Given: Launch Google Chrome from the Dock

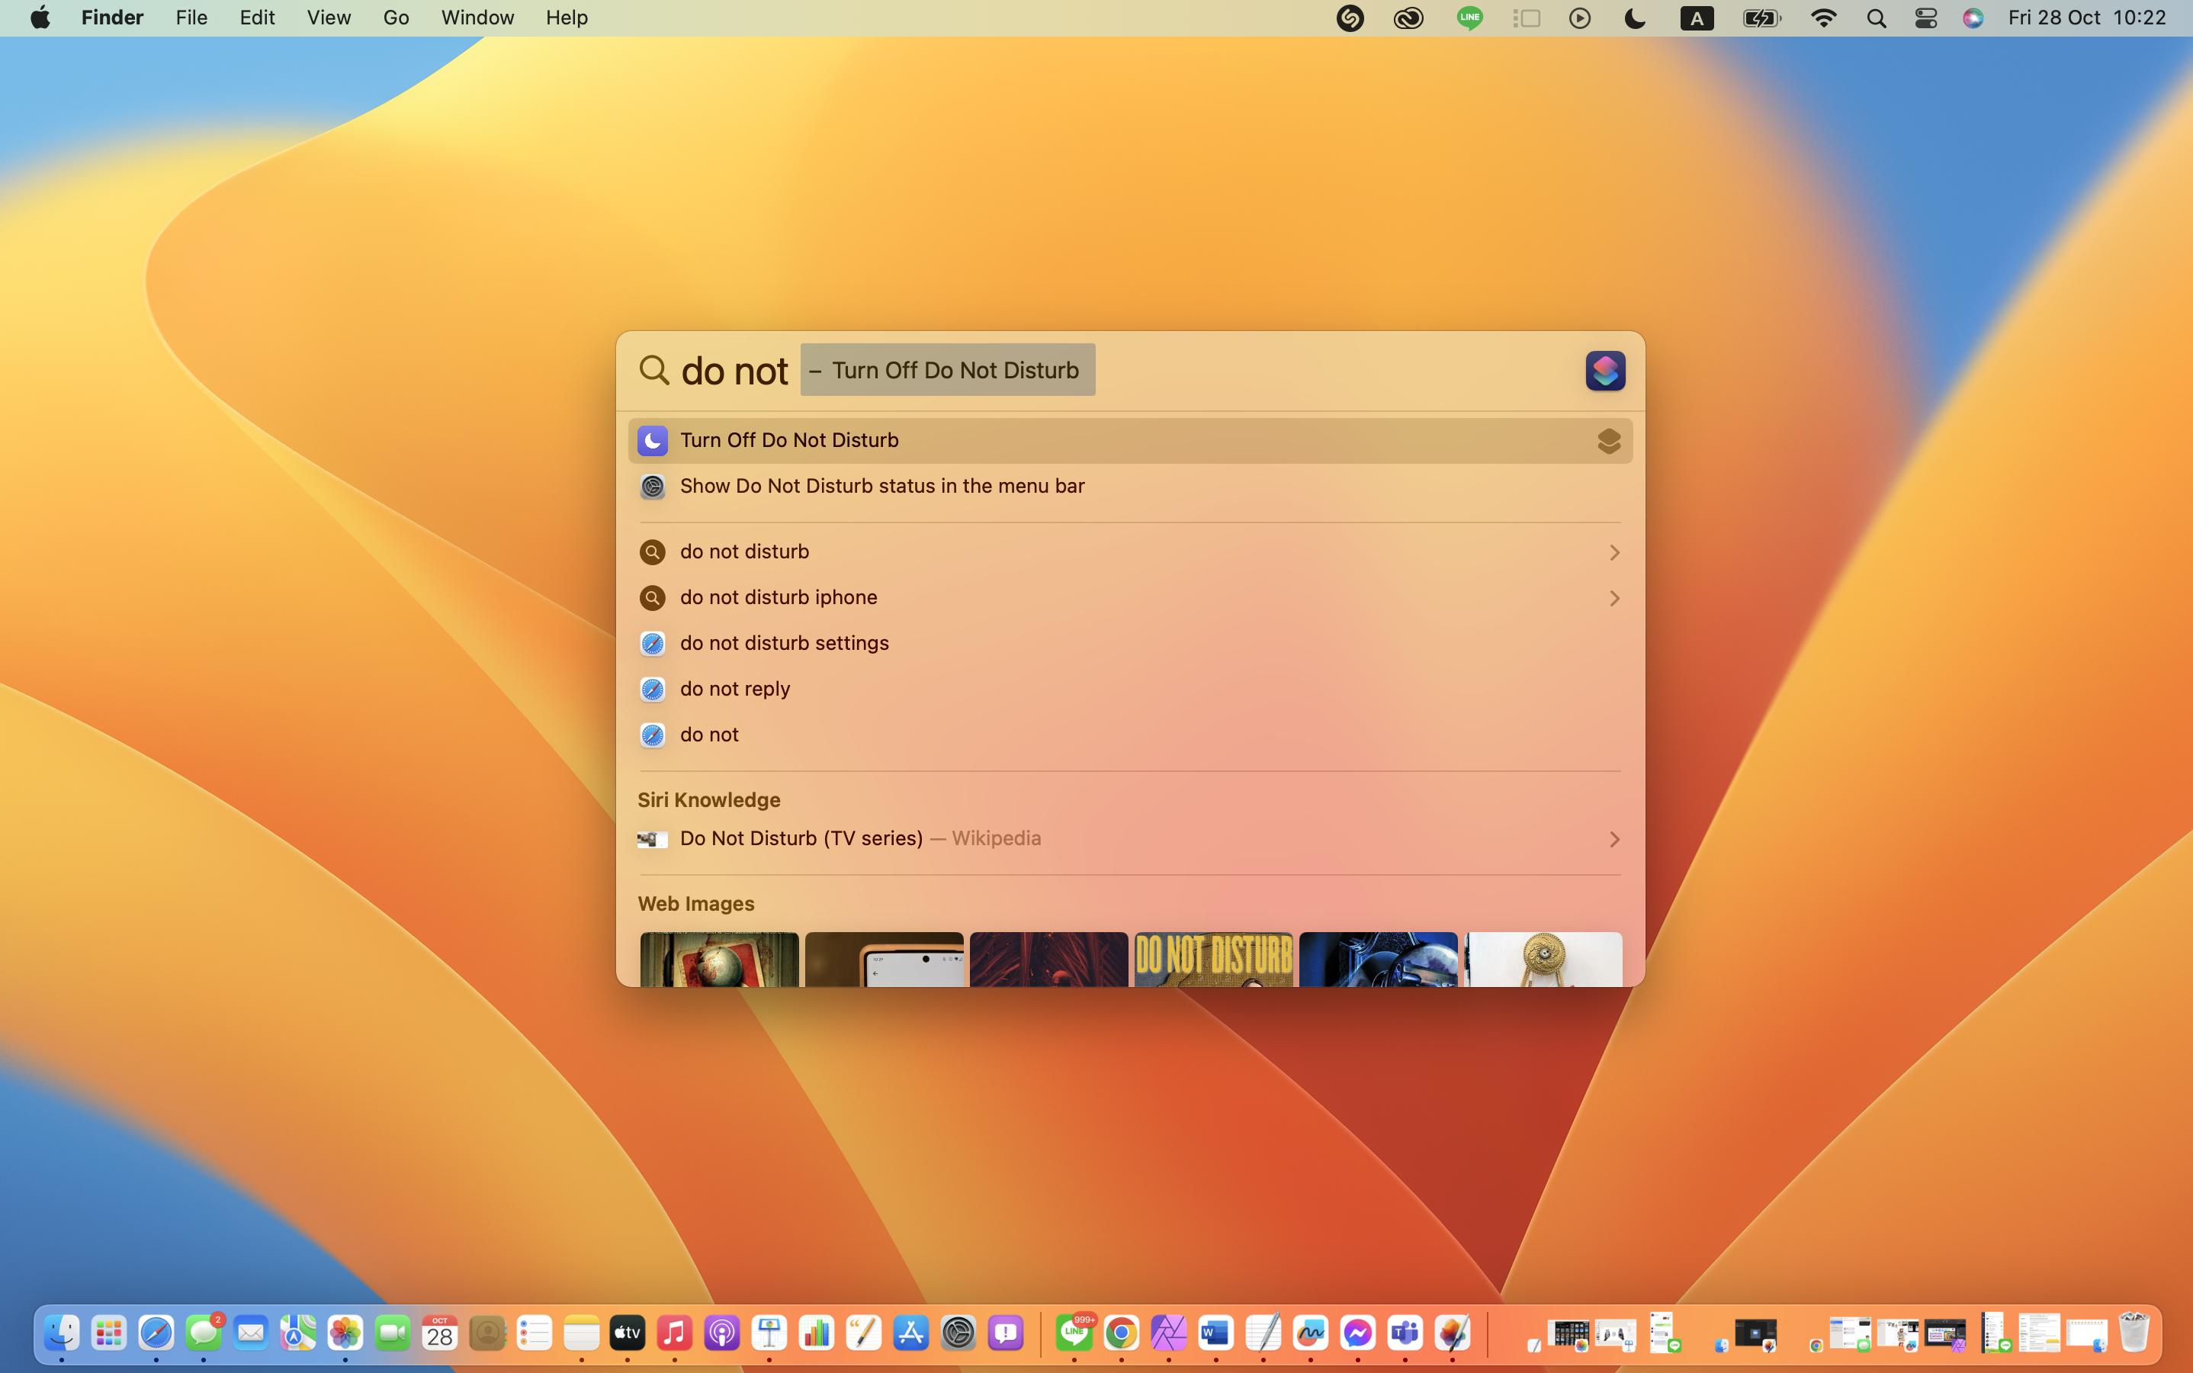Looking at the screenshot, I should (1121, 1333).
